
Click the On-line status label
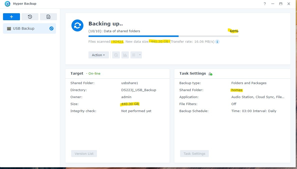tap(94, 73)
